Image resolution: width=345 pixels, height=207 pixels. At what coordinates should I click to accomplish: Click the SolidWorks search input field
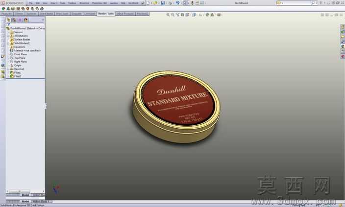tap(297, 3)
